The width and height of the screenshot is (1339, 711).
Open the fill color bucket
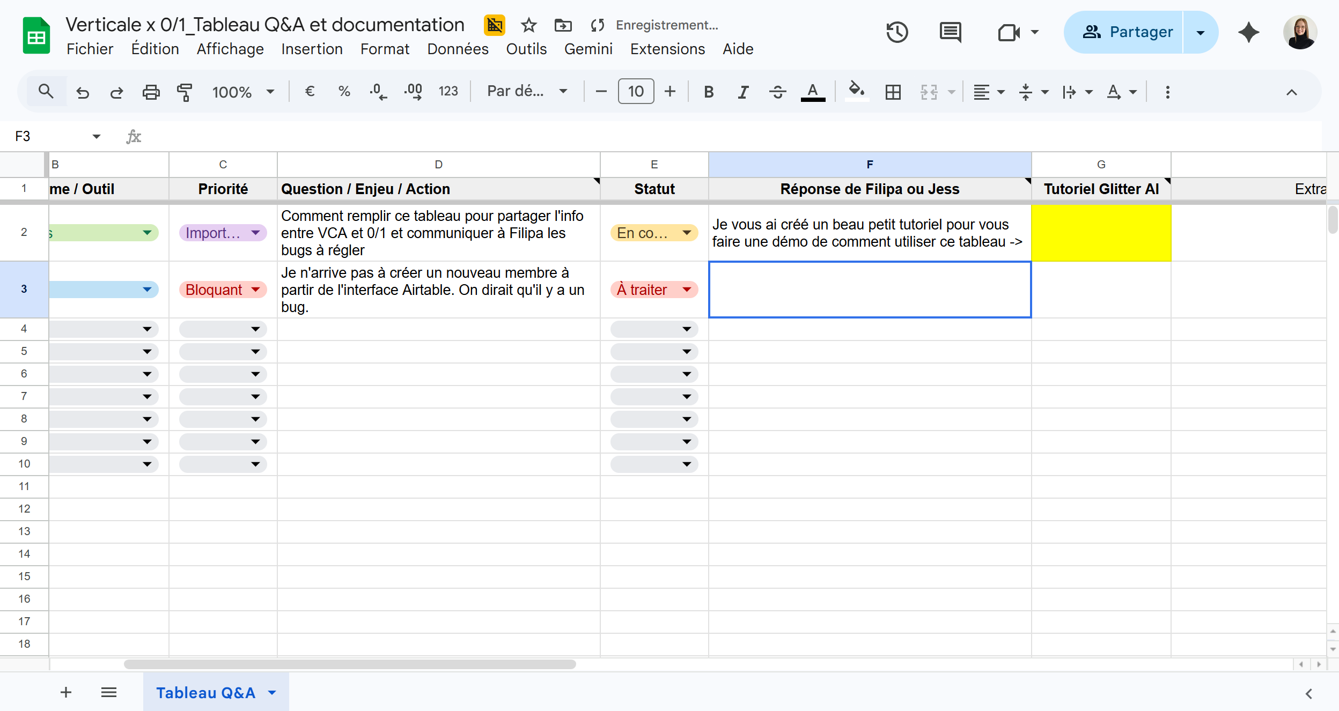[x=856, y=91]
